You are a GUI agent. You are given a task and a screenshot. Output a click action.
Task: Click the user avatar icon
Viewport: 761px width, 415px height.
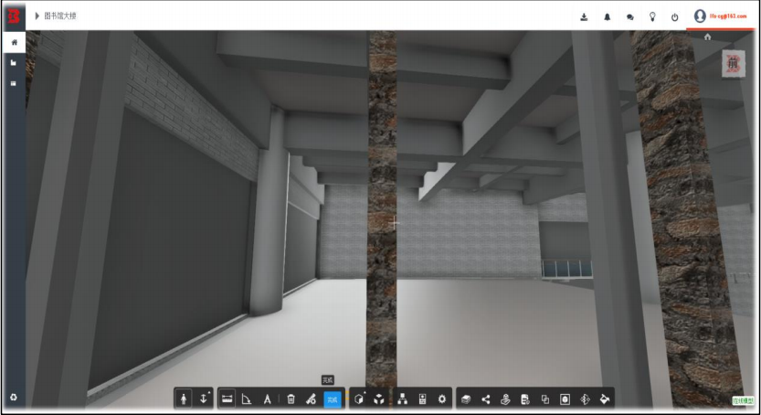tap(700, 16)
